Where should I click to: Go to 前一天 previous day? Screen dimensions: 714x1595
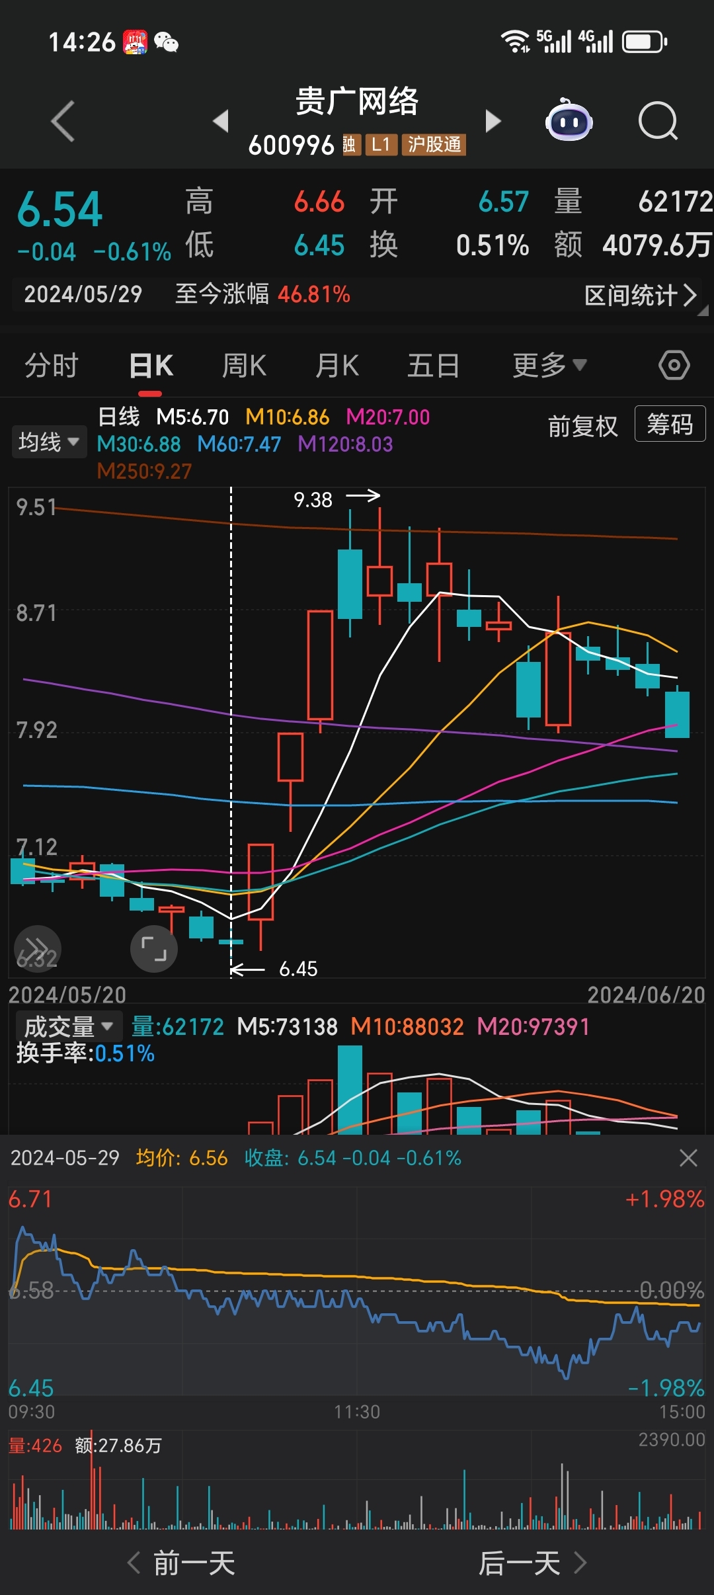point(181,1563)
